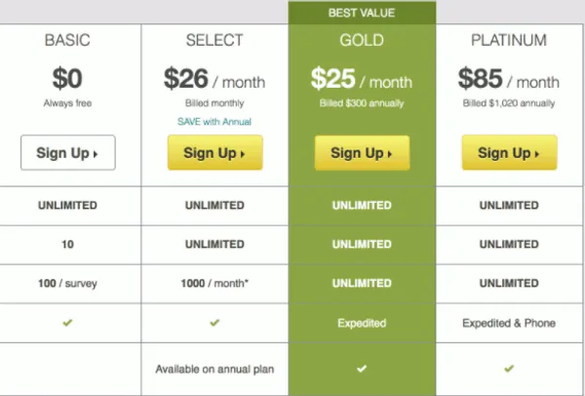The image size is (585, 396).
Task: Click the $25 / month Gold price
Action: click(x=362, y=79)
